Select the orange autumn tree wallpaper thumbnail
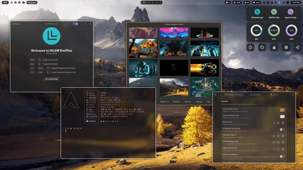Image resolution: width=303 pixels, height=170 pixels. pyautogui.click(x=143, y=48)
